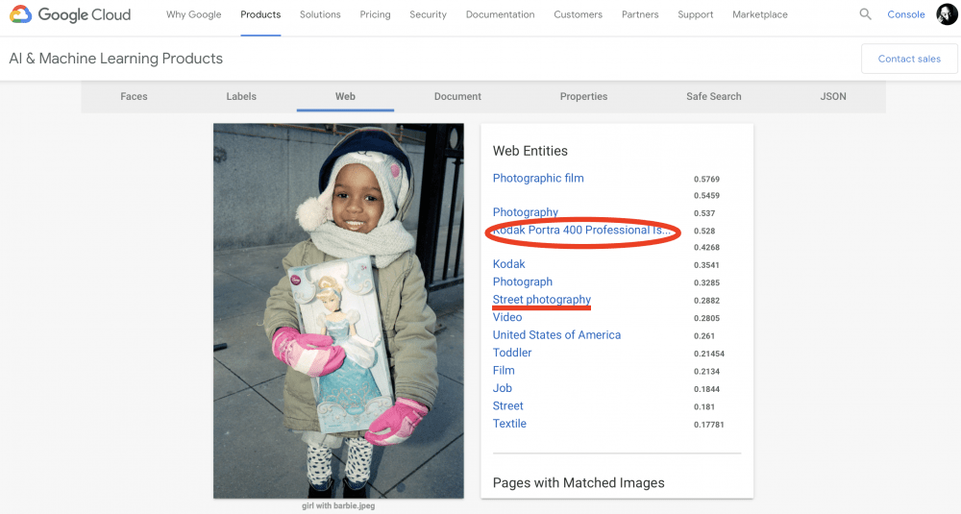Viewport: 961px width, 514px height.
Task: Open the Video entity link
Action: pos(507,317)
